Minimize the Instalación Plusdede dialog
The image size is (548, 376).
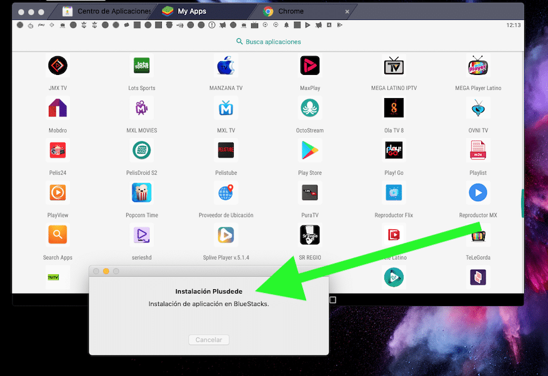[x=106, y=271]
